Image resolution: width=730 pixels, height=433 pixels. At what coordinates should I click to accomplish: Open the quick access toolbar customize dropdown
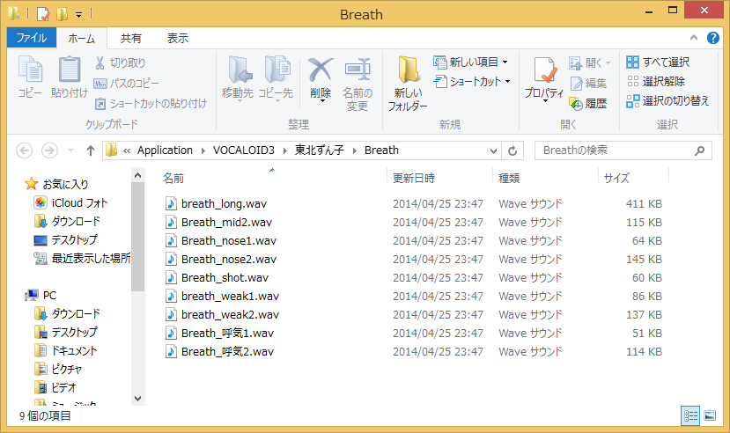pos(78,15)
